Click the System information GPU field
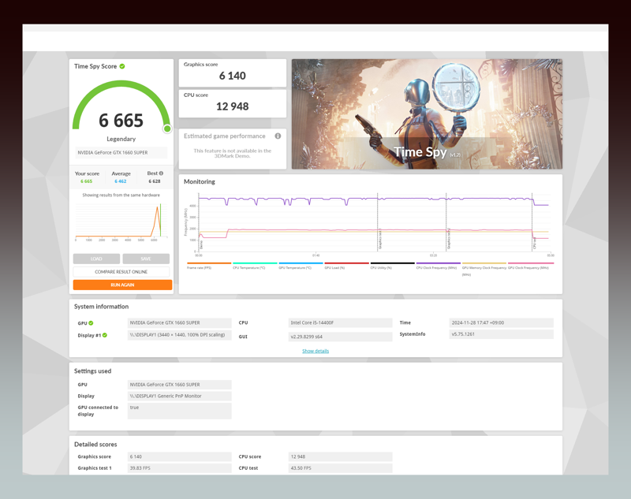 pyautogui.click(x=180, y=323)
